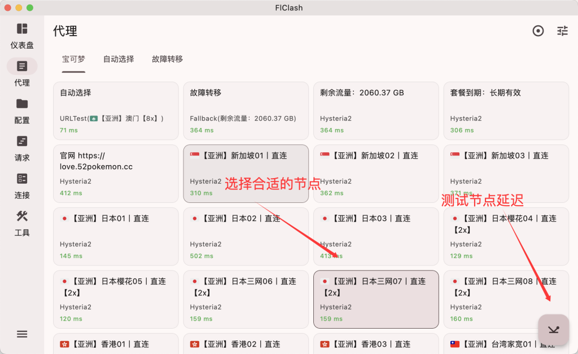Choose the 日本樱花05 直连 node
The height and width of the screenshot is (354, 578).
click(x=116, y=299)
